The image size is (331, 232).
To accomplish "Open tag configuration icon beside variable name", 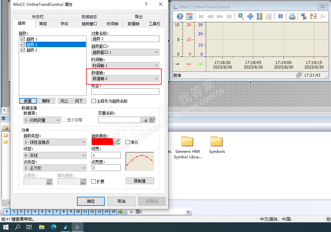I will point(152,120).
